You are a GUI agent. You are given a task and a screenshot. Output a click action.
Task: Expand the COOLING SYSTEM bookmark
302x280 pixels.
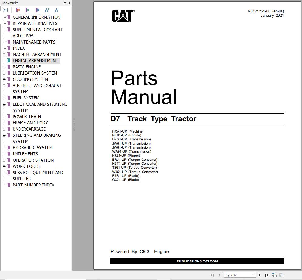pos(4,79)
